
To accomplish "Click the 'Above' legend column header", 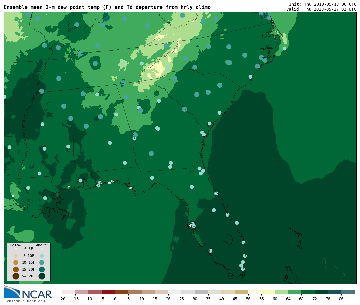I will [x=41, y=245].
